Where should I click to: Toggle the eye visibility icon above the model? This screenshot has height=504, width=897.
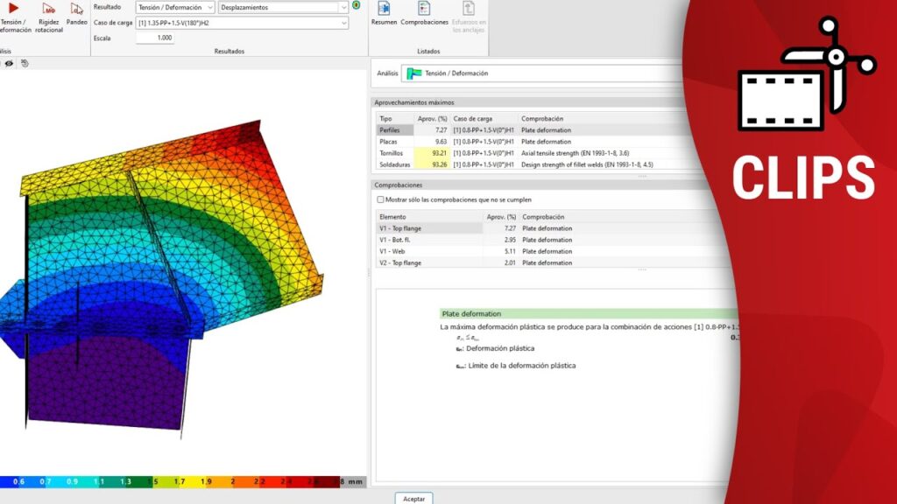(9, 63)
